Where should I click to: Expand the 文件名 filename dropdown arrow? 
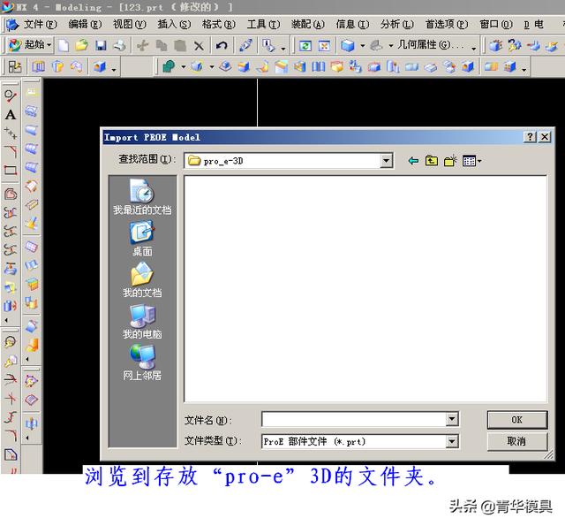tap(452, 419)
